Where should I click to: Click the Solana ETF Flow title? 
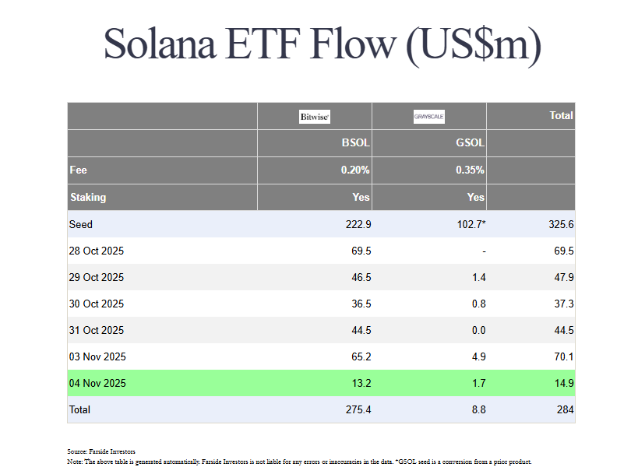point(322,44)
